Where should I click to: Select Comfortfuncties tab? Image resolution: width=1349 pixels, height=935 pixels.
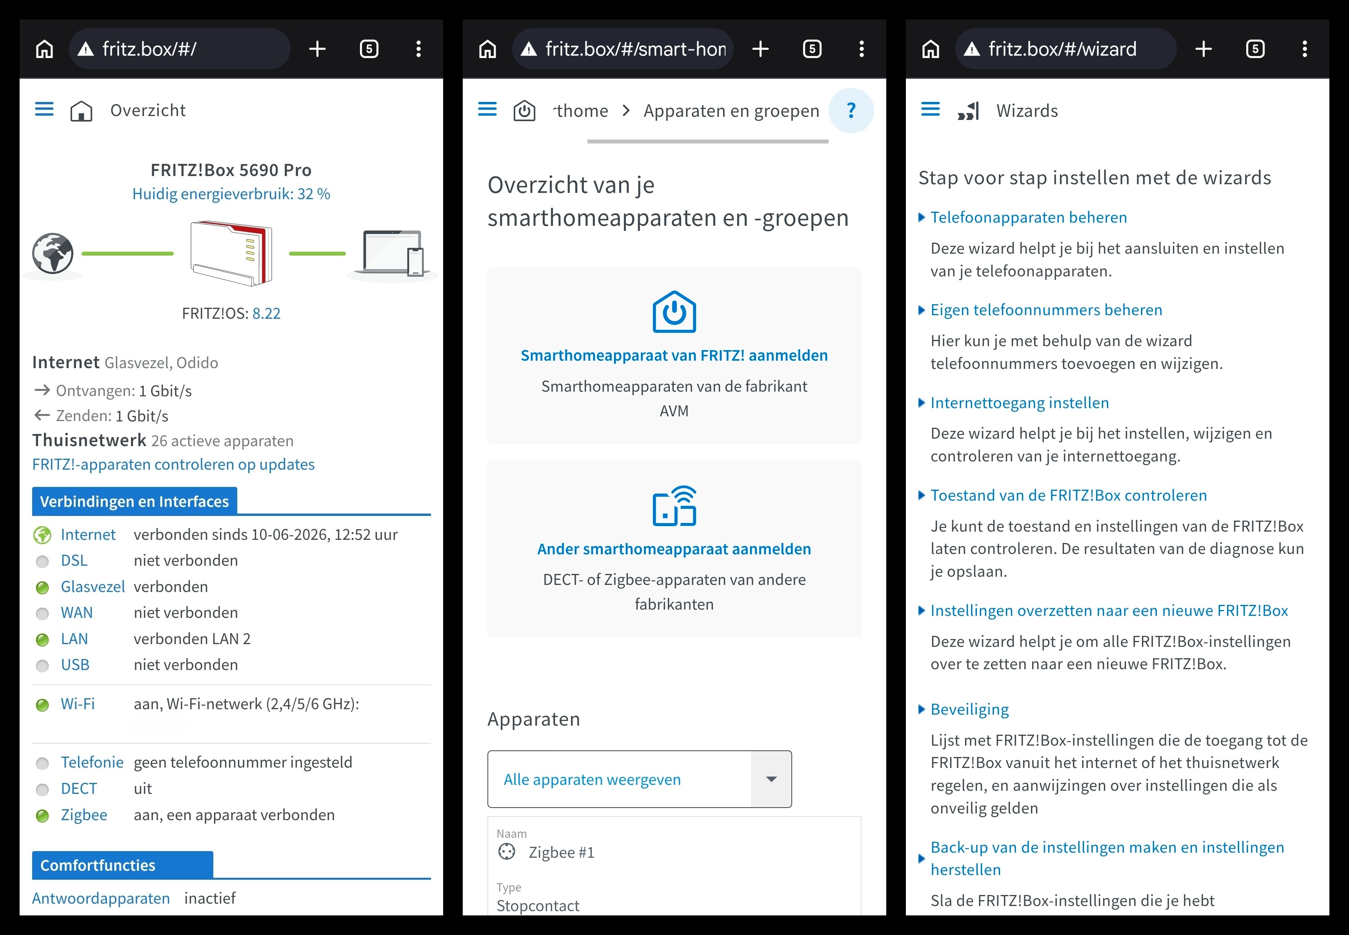click(x=122, y=865)
